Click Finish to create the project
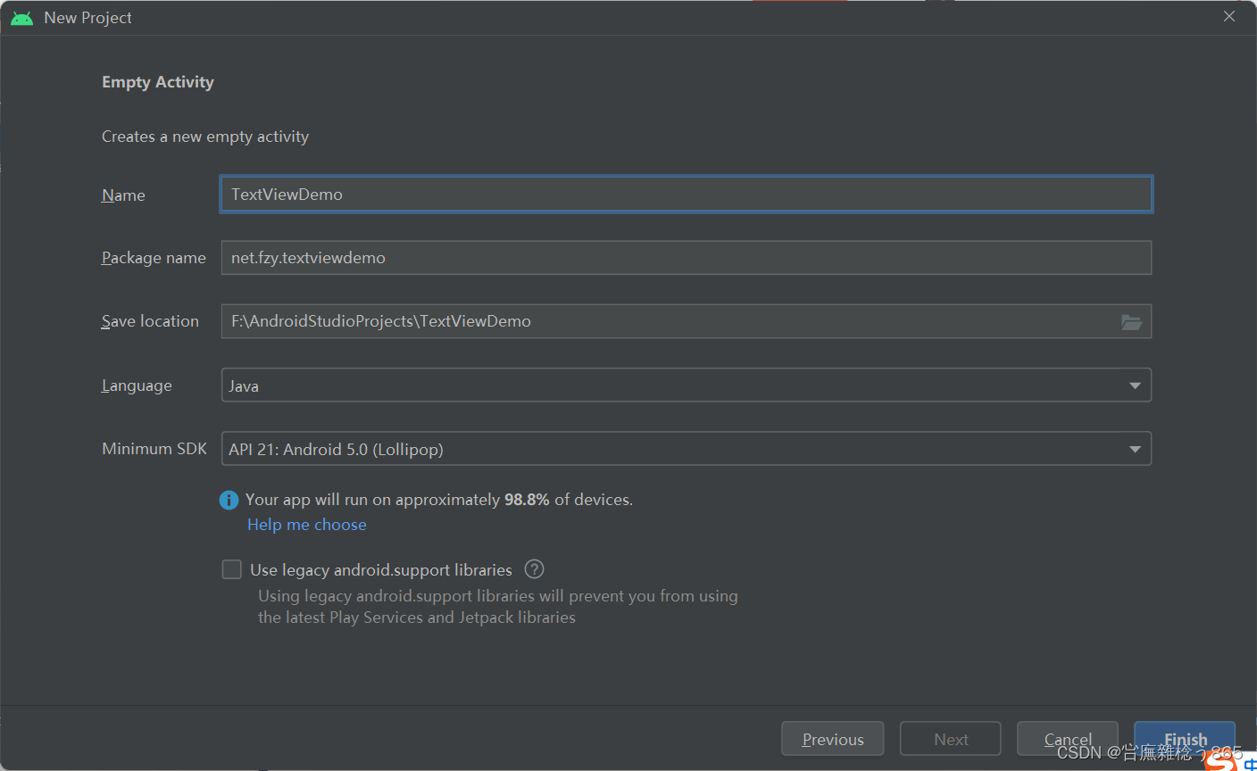The image size is (1257, 771). pyautogui.click(x=1185, y=739)
